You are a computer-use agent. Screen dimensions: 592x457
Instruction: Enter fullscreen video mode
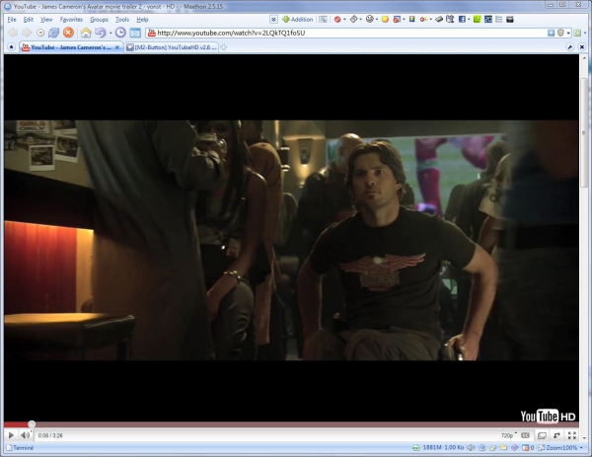[572, 435]
